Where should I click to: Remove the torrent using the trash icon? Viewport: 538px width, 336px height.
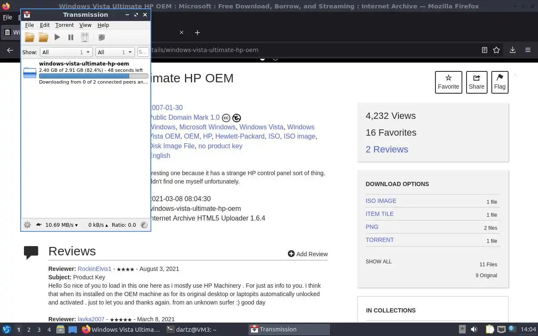click(85, 37)
